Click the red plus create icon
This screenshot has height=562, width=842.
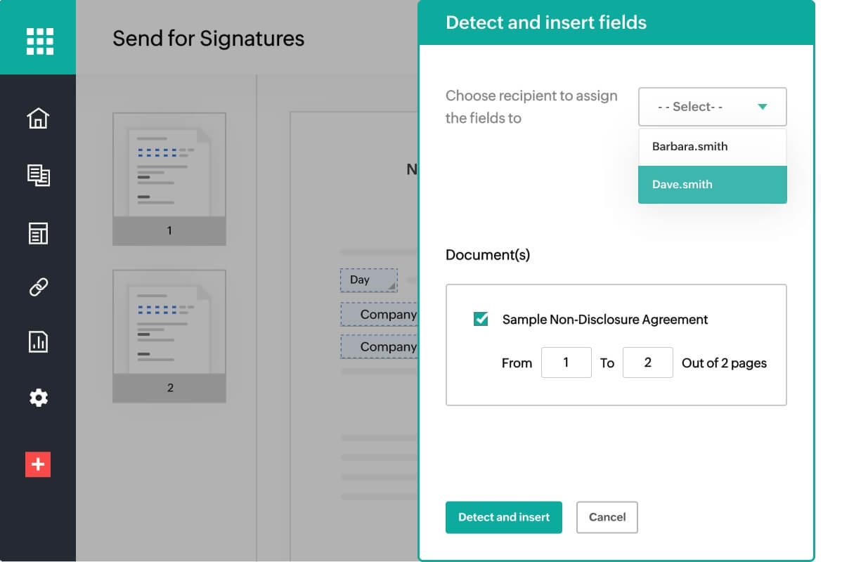coord(38,464)
